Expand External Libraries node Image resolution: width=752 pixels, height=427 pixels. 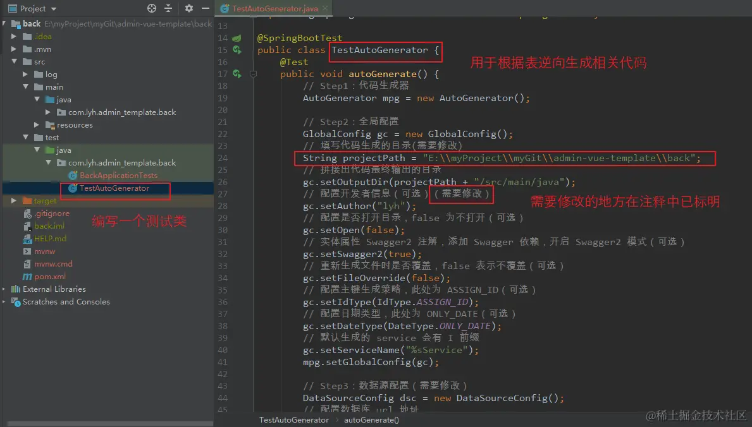(4, 289)
